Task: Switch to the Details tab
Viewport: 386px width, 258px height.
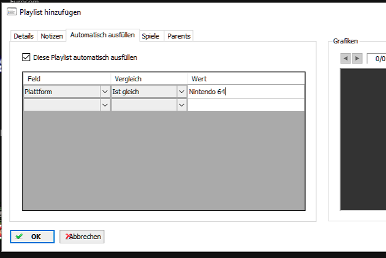Action: [x=24, y=36]
